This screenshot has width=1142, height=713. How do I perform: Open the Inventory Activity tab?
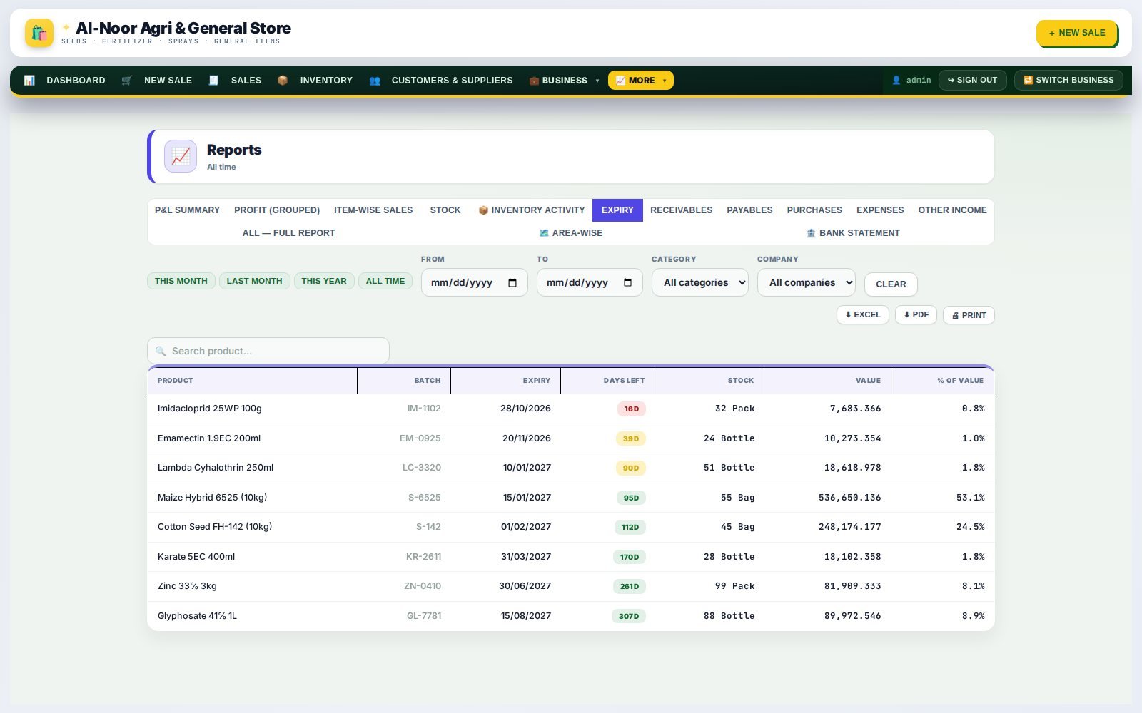pos(532,210)
